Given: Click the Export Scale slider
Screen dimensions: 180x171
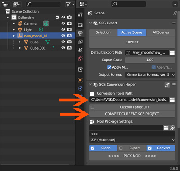Looking at the screenshot, I should point(150,60).
